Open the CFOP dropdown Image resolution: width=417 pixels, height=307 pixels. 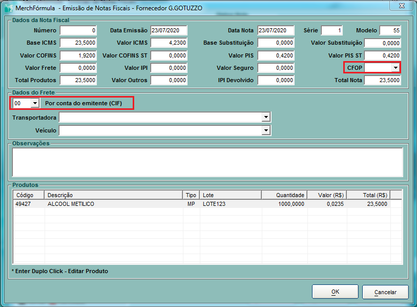coord(395,67)
